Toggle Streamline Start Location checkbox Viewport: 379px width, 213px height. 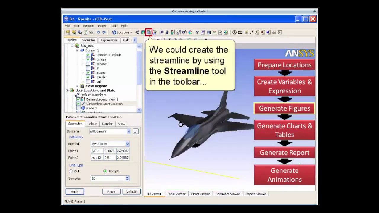click(78, 104)
